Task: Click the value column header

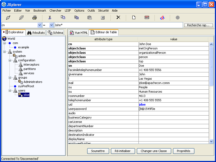Action: pyautogui.click(x=174, y=39)
